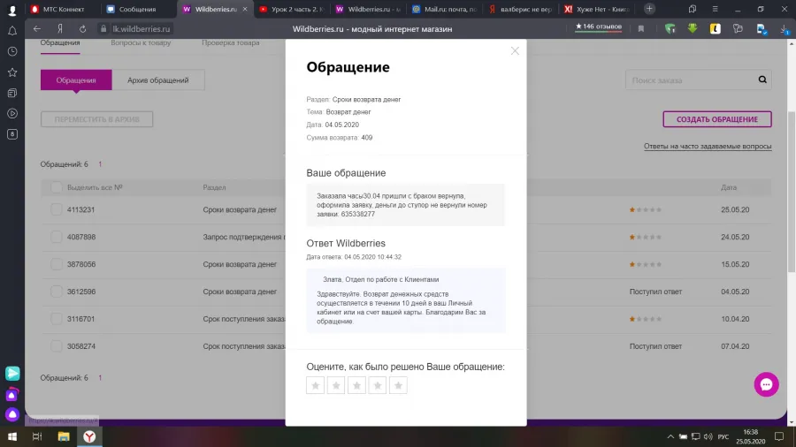Switch to the Обращения page tab
This screenshot has width=796, height=447.
[x=60, y=43]
